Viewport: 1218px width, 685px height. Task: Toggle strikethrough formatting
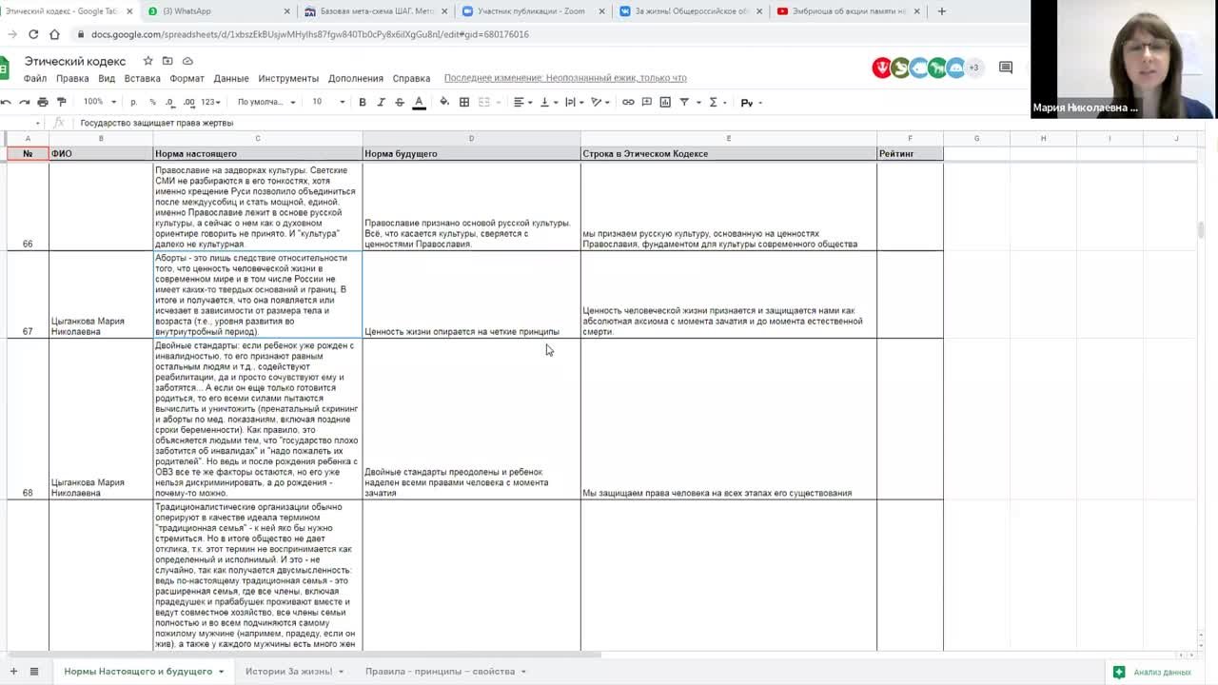[400, 102]
